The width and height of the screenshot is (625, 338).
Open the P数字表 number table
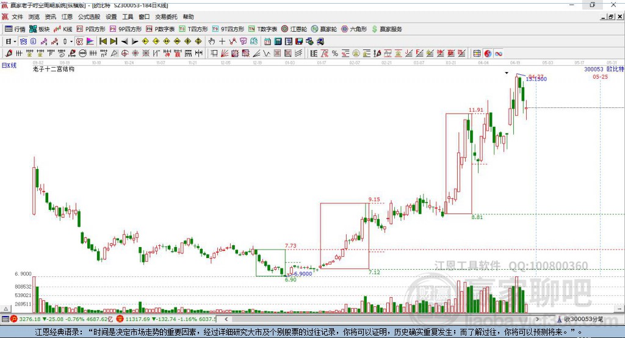161,29
